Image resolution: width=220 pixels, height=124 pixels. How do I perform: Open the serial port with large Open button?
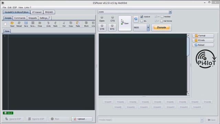point(125,23)
